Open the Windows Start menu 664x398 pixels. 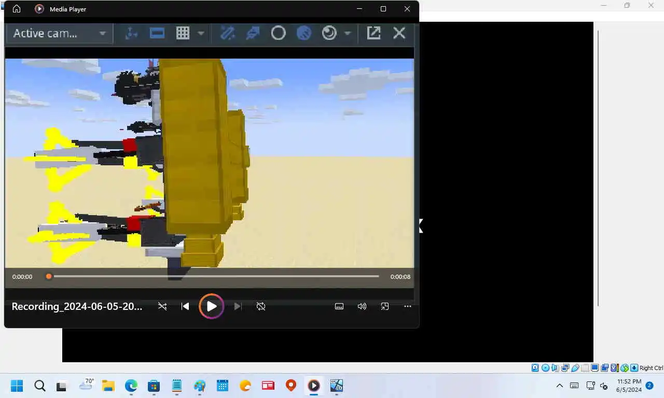click(x=17, y=386)
